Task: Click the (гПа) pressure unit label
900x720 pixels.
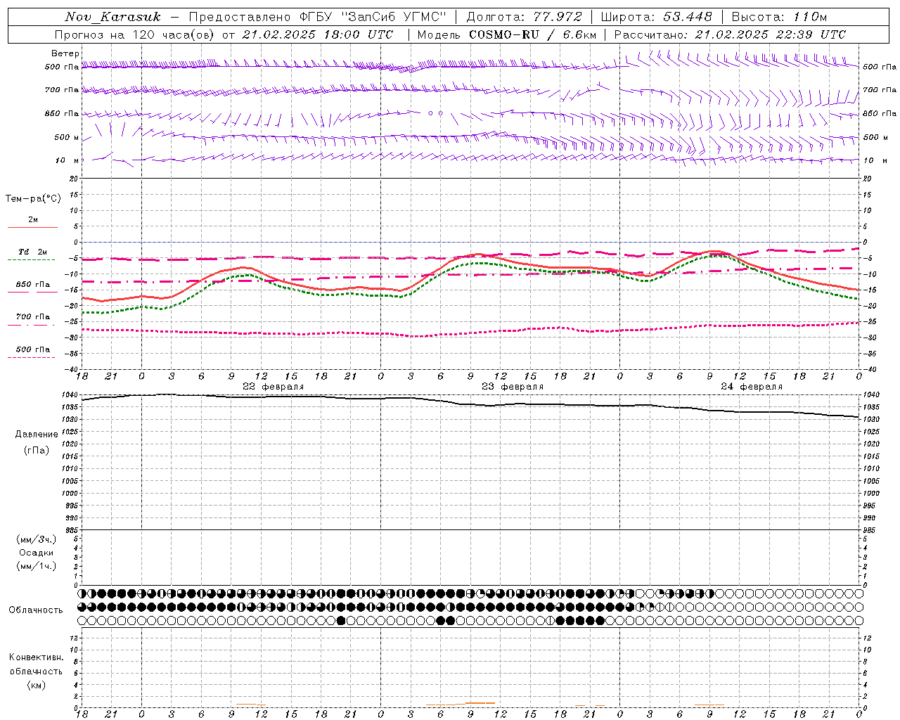Action: click(x=36, y=450)
